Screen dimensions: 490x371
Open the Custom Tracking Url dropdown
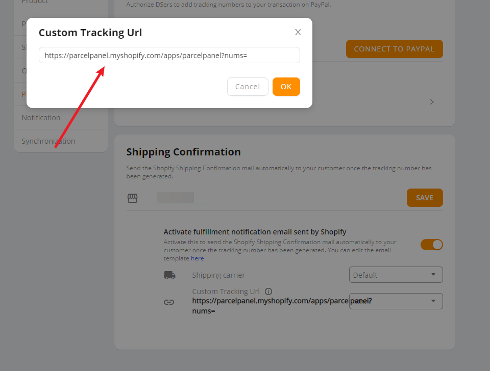[x=396, y=301]
